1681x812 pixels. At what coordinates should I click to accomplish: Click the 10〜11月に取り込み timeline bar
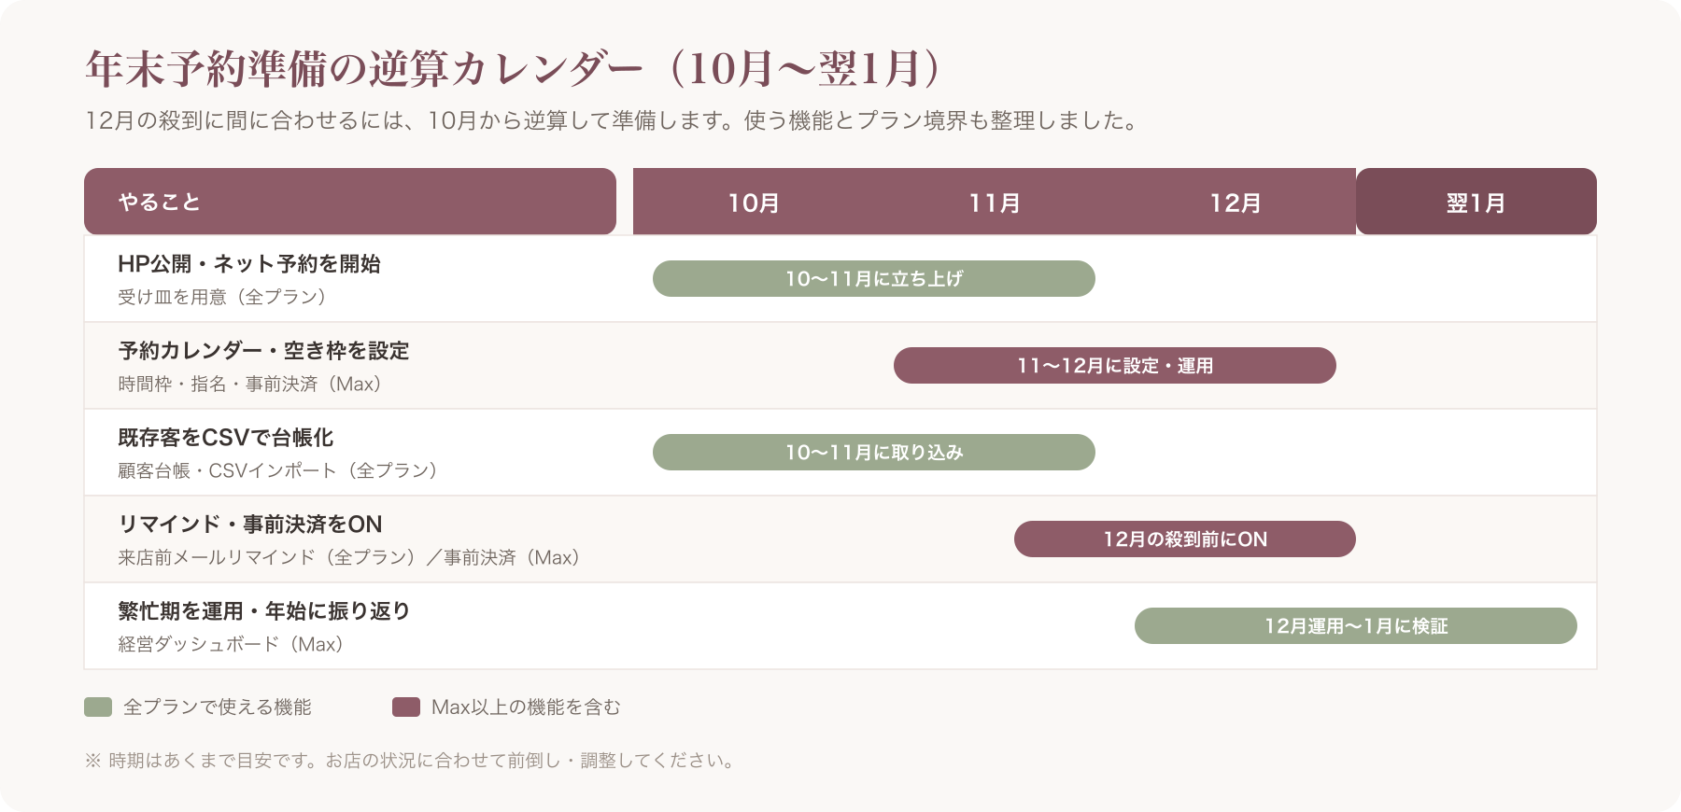[874, 452]
